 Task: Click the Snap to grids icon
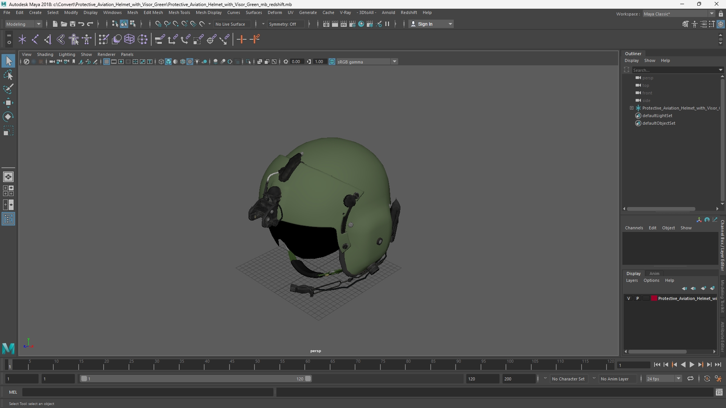click(158, 24)
